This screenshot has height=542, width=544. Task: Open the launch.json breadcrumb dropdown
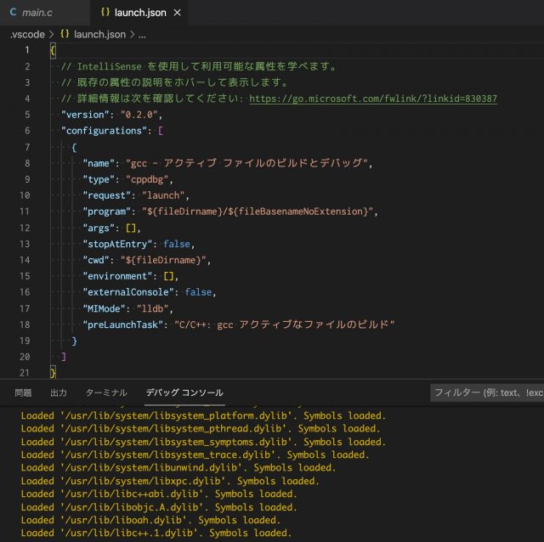click(99, 35)
